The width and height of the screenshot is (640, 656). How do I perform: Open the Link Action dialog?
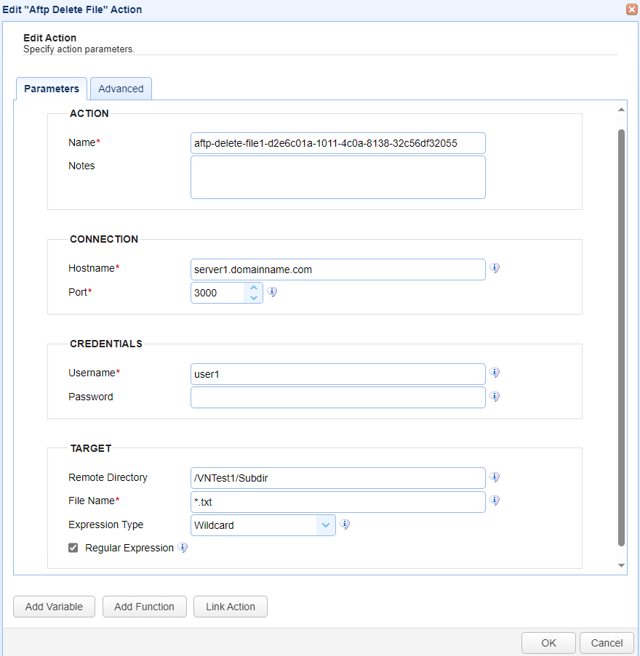[230, 606]
